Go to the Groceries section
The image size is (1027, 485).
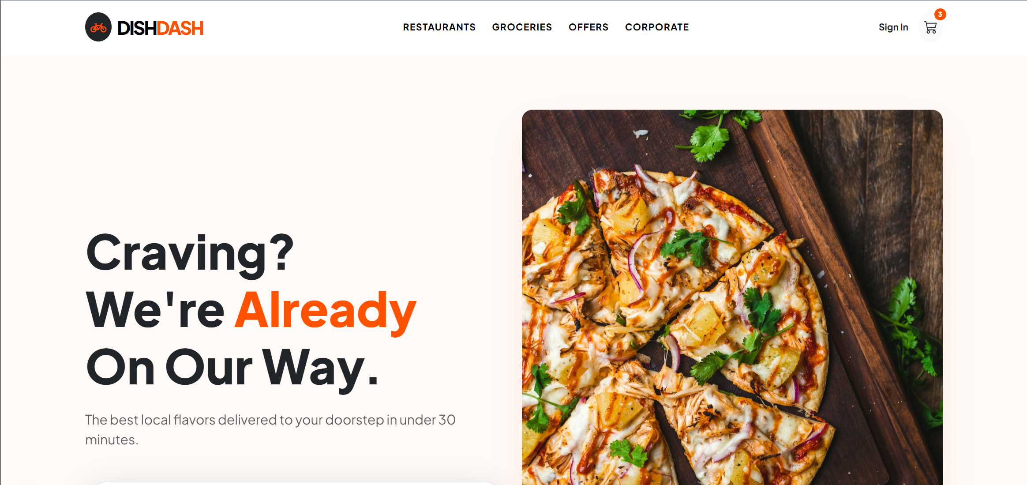pyautogui.click(x=522, y=27)
